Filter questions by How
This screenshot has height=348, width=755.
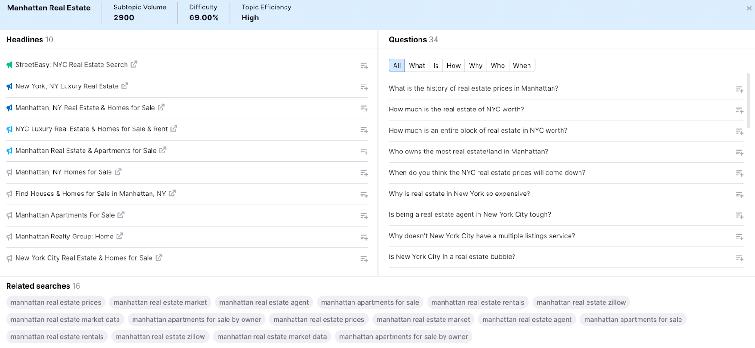453,66
